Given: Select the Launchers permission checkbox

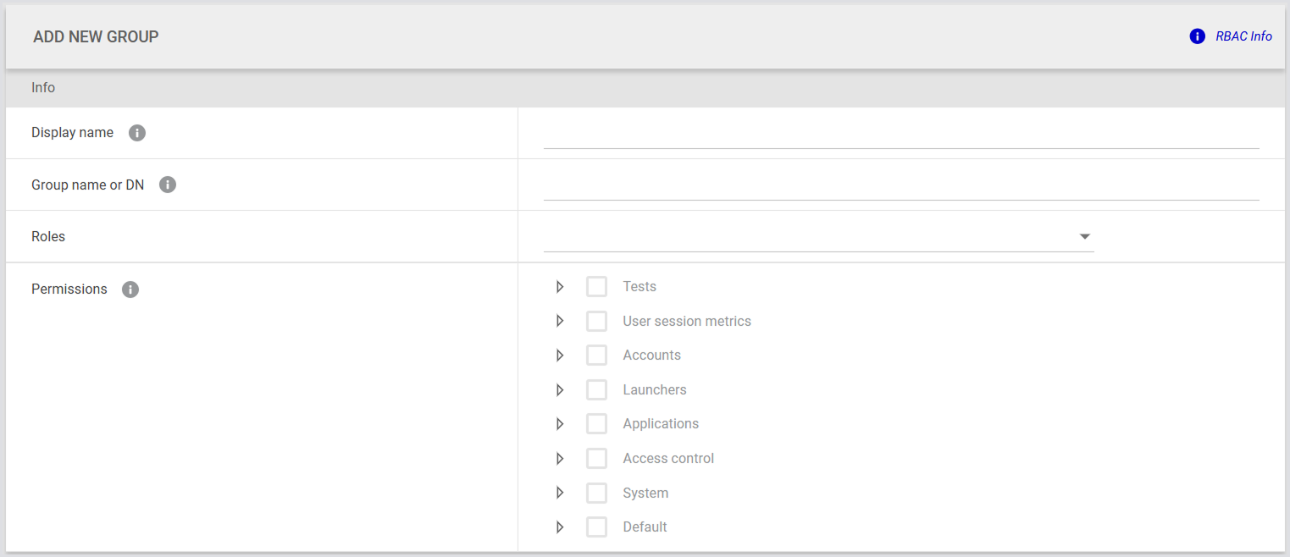Looking at the screenshot, I should pos(596,390).
